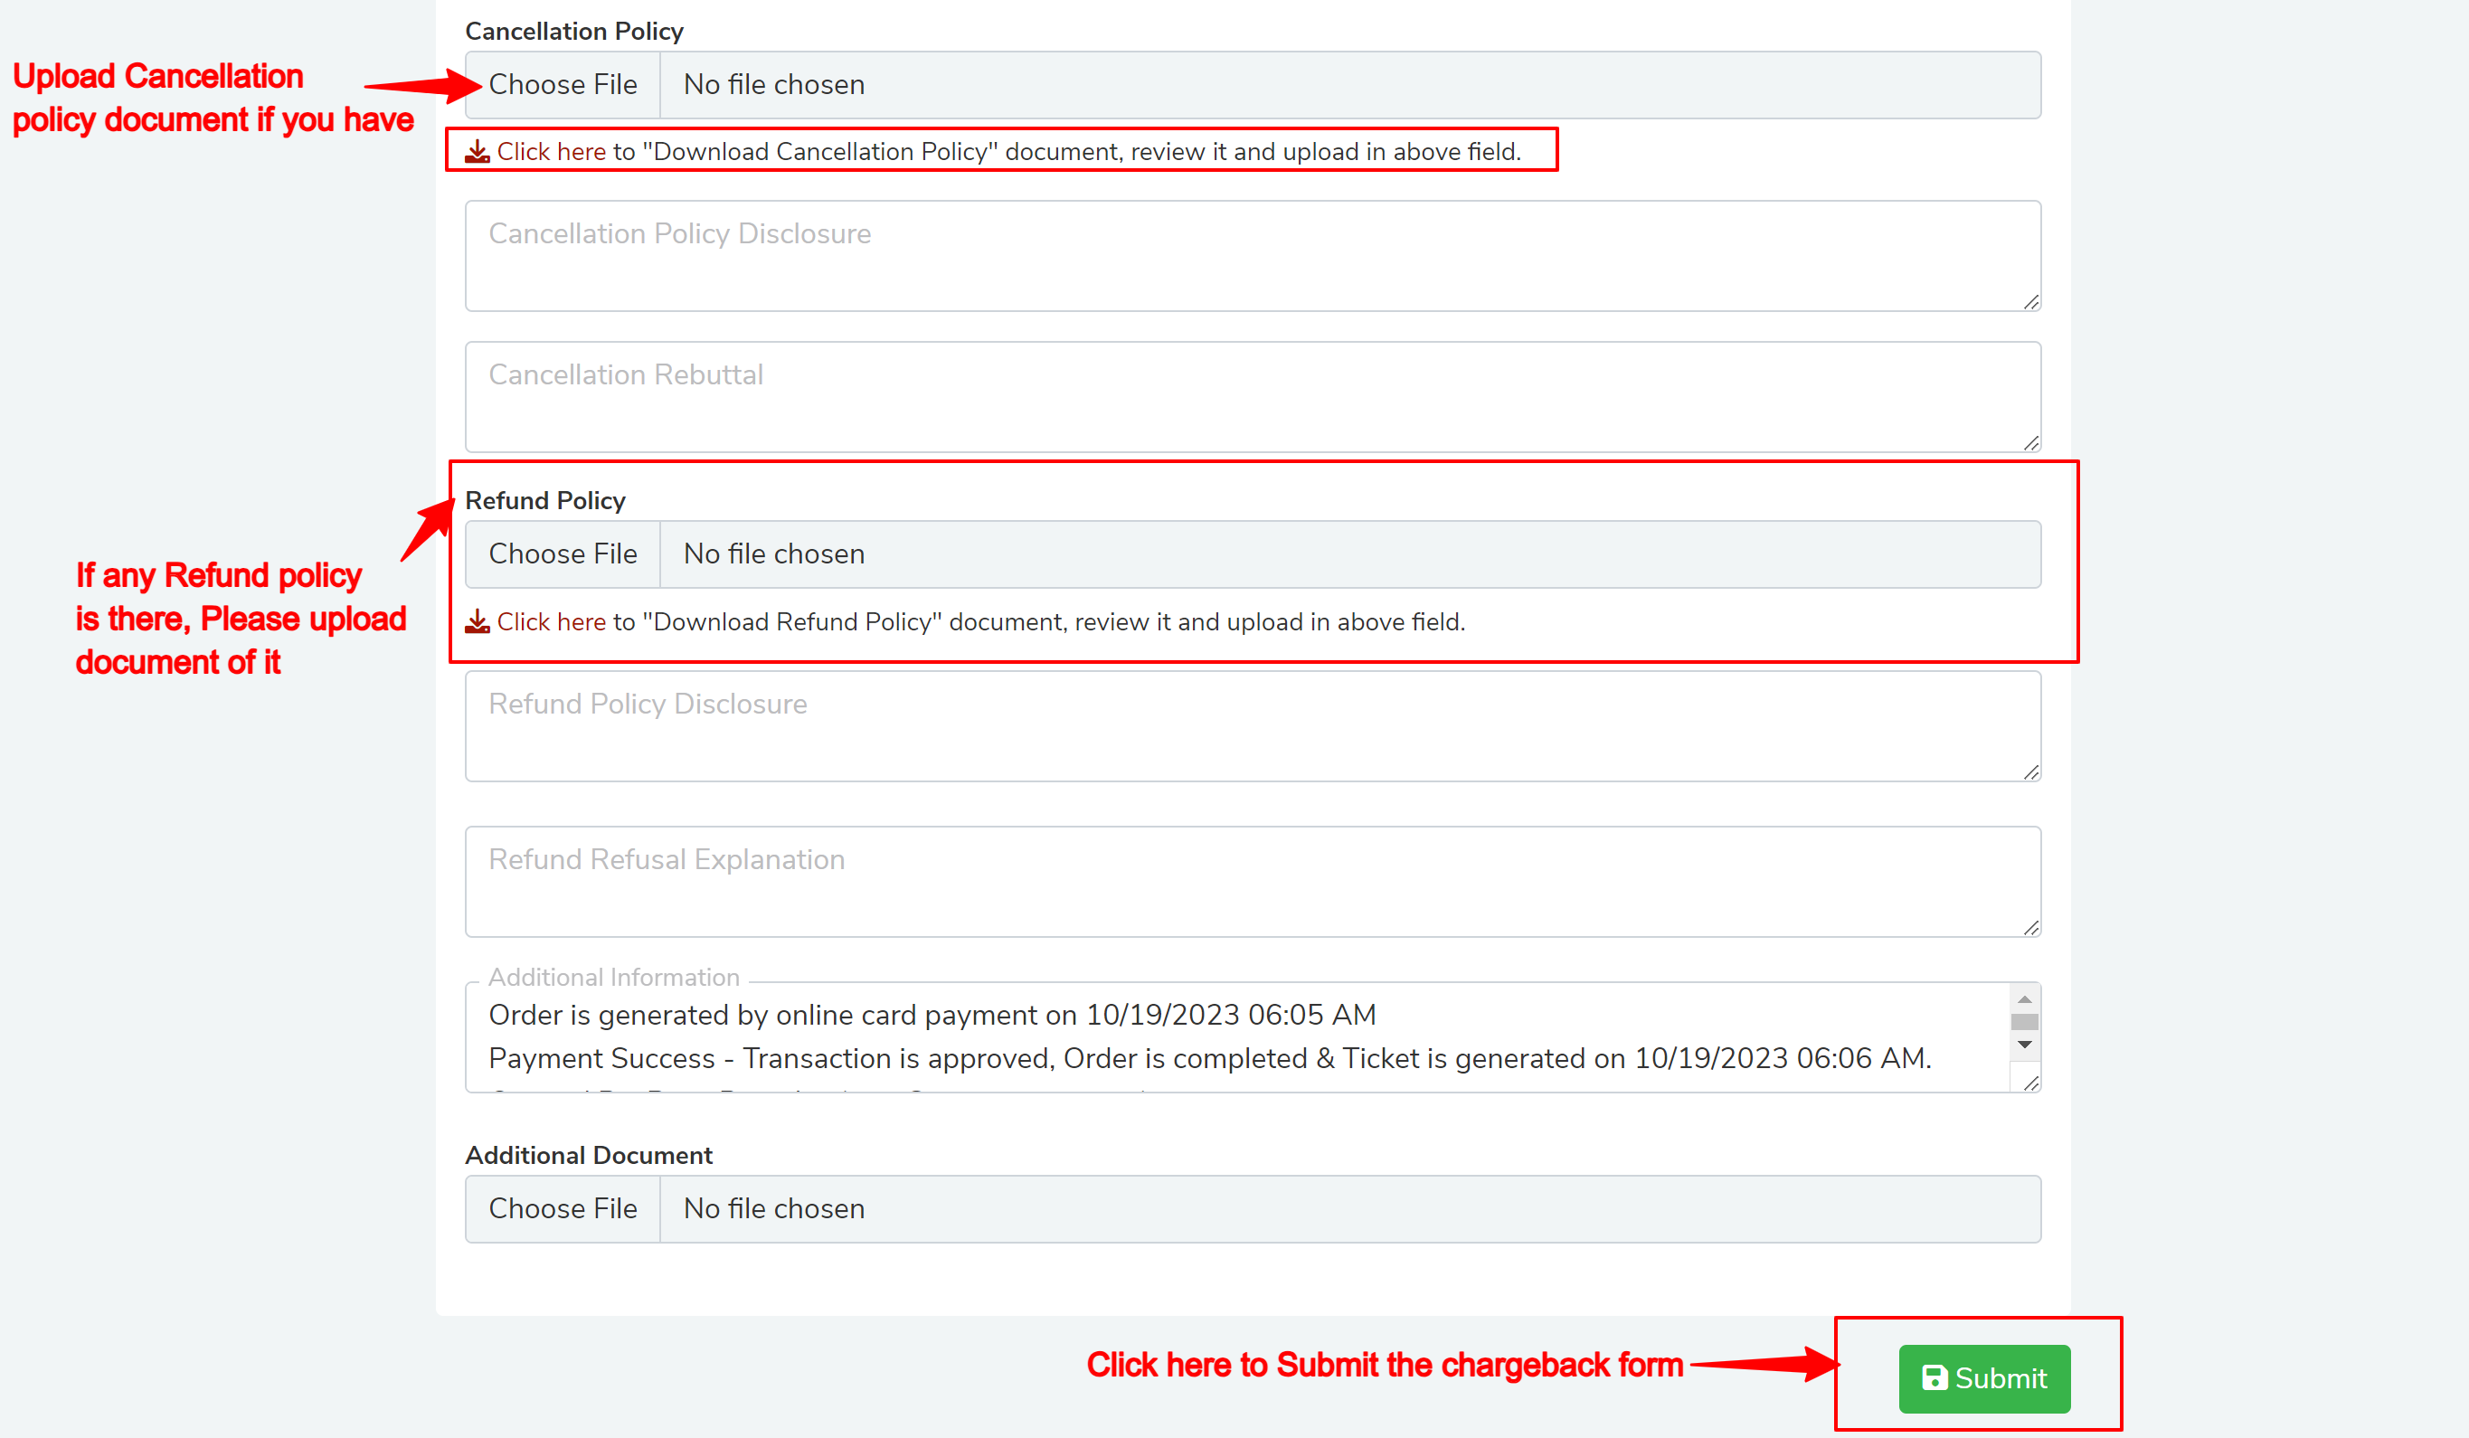Click resize handle of Cancellation Policy Disclosure
The image size is (2469, 1438).
pos(2031,303)
